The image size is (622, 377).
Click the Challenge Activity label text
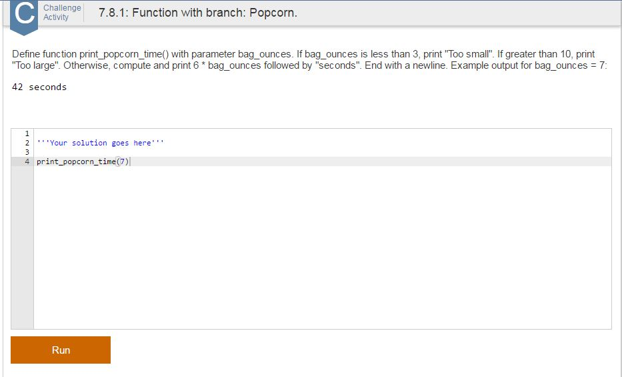point(62,13)
